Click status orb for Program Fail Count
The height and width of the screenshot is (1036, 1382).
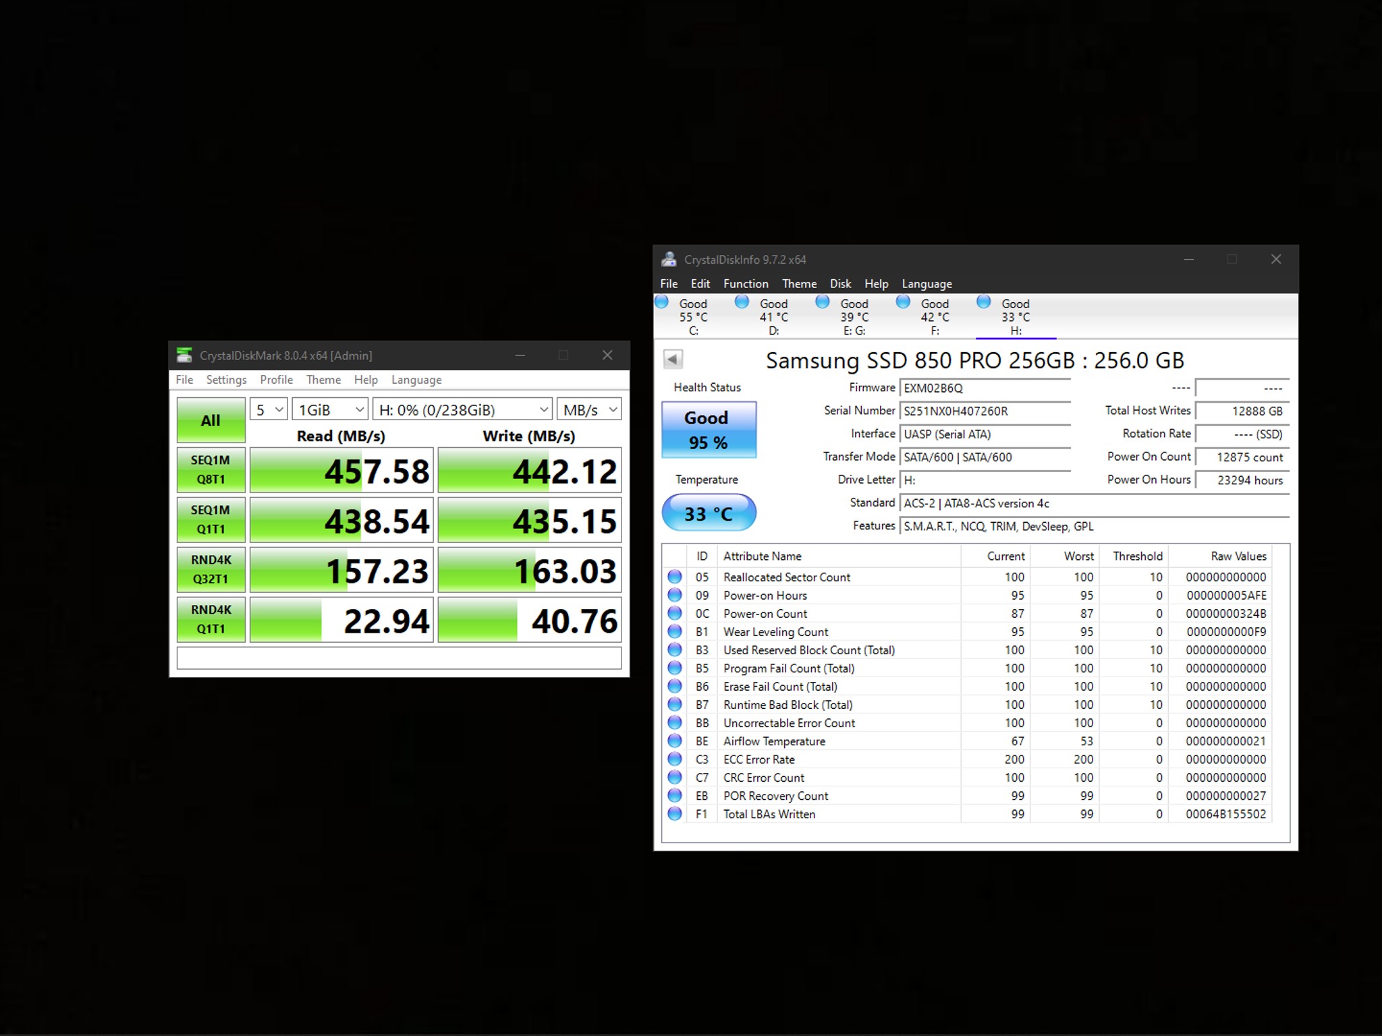coord(674,668)
